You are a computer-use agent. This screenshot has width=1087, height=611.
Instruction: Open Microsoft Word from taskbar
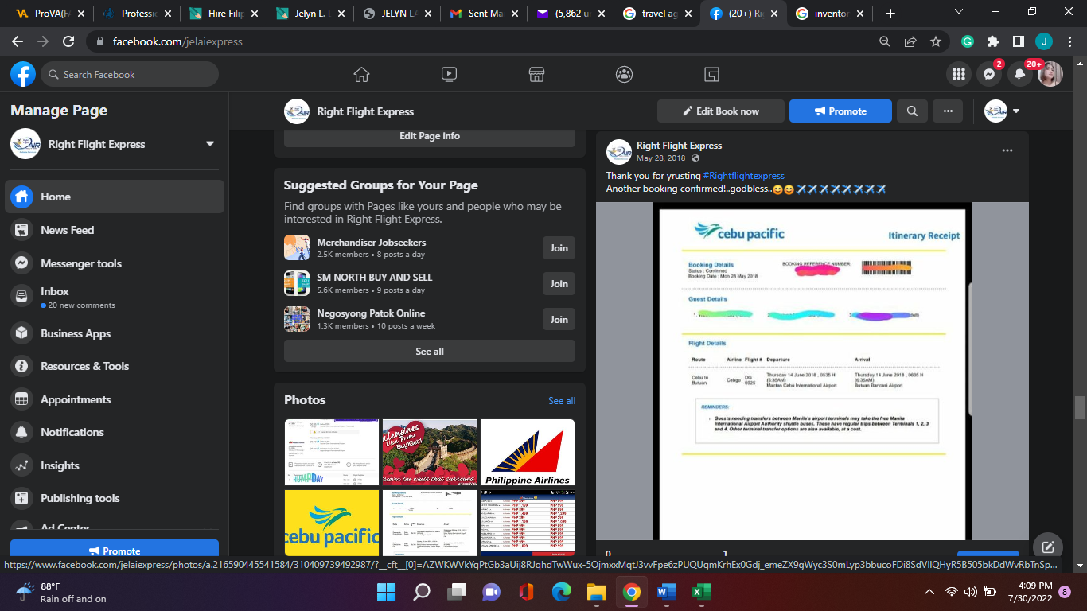click(667, 592)
